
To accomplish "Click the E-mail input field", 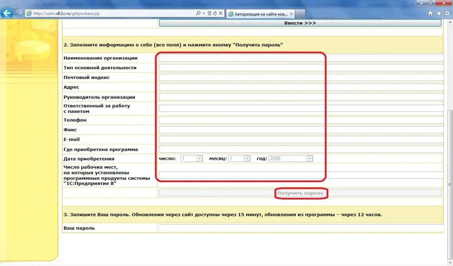I will [x=301, y=140].
